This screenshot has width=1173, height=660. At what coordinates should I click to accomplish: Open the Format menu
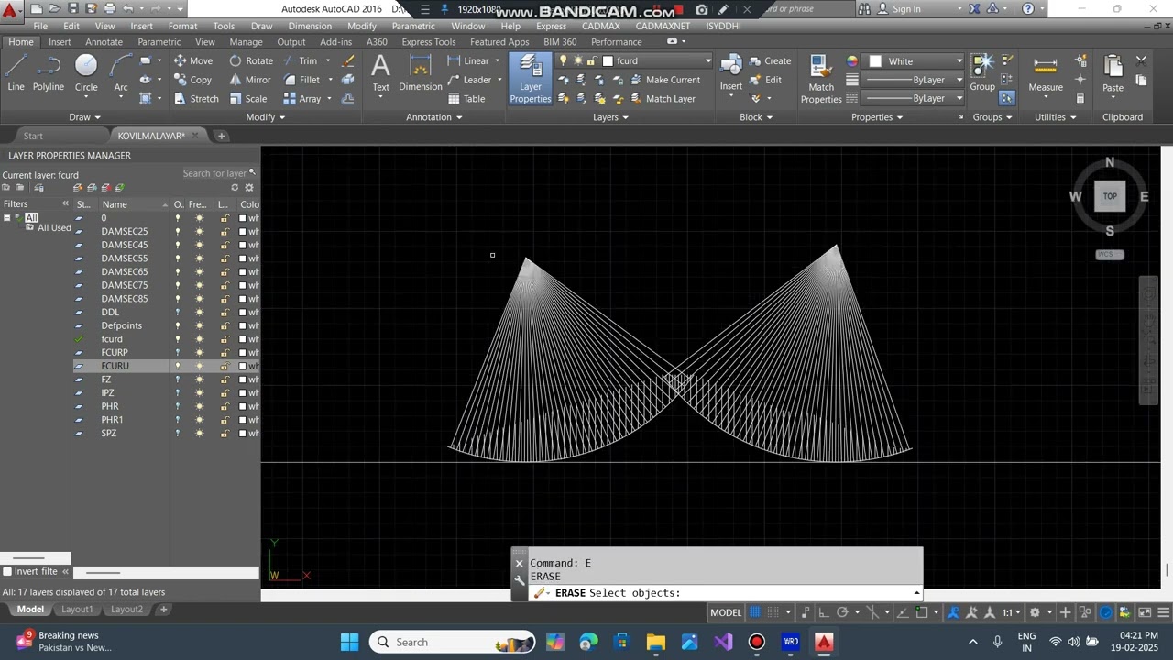pos(182,26)
